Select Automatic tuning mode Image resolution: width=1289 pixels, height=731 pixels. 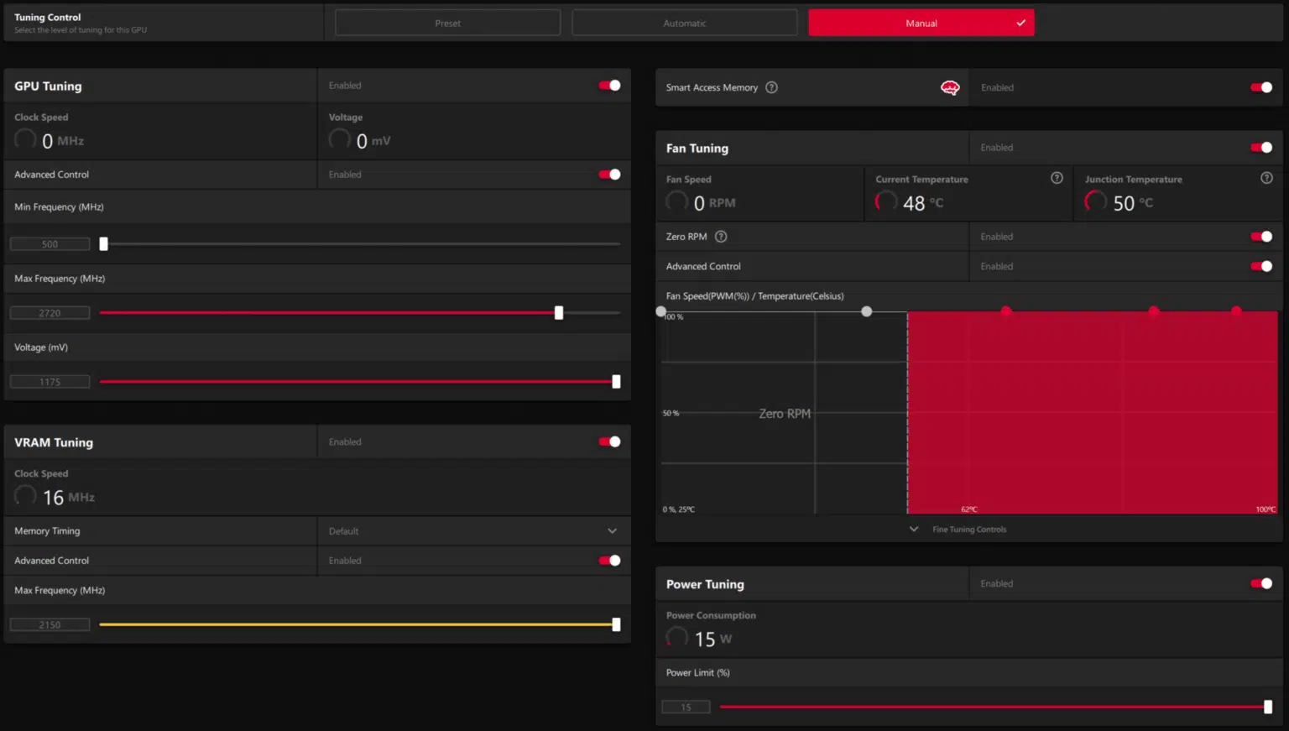[x=684, y=23]
